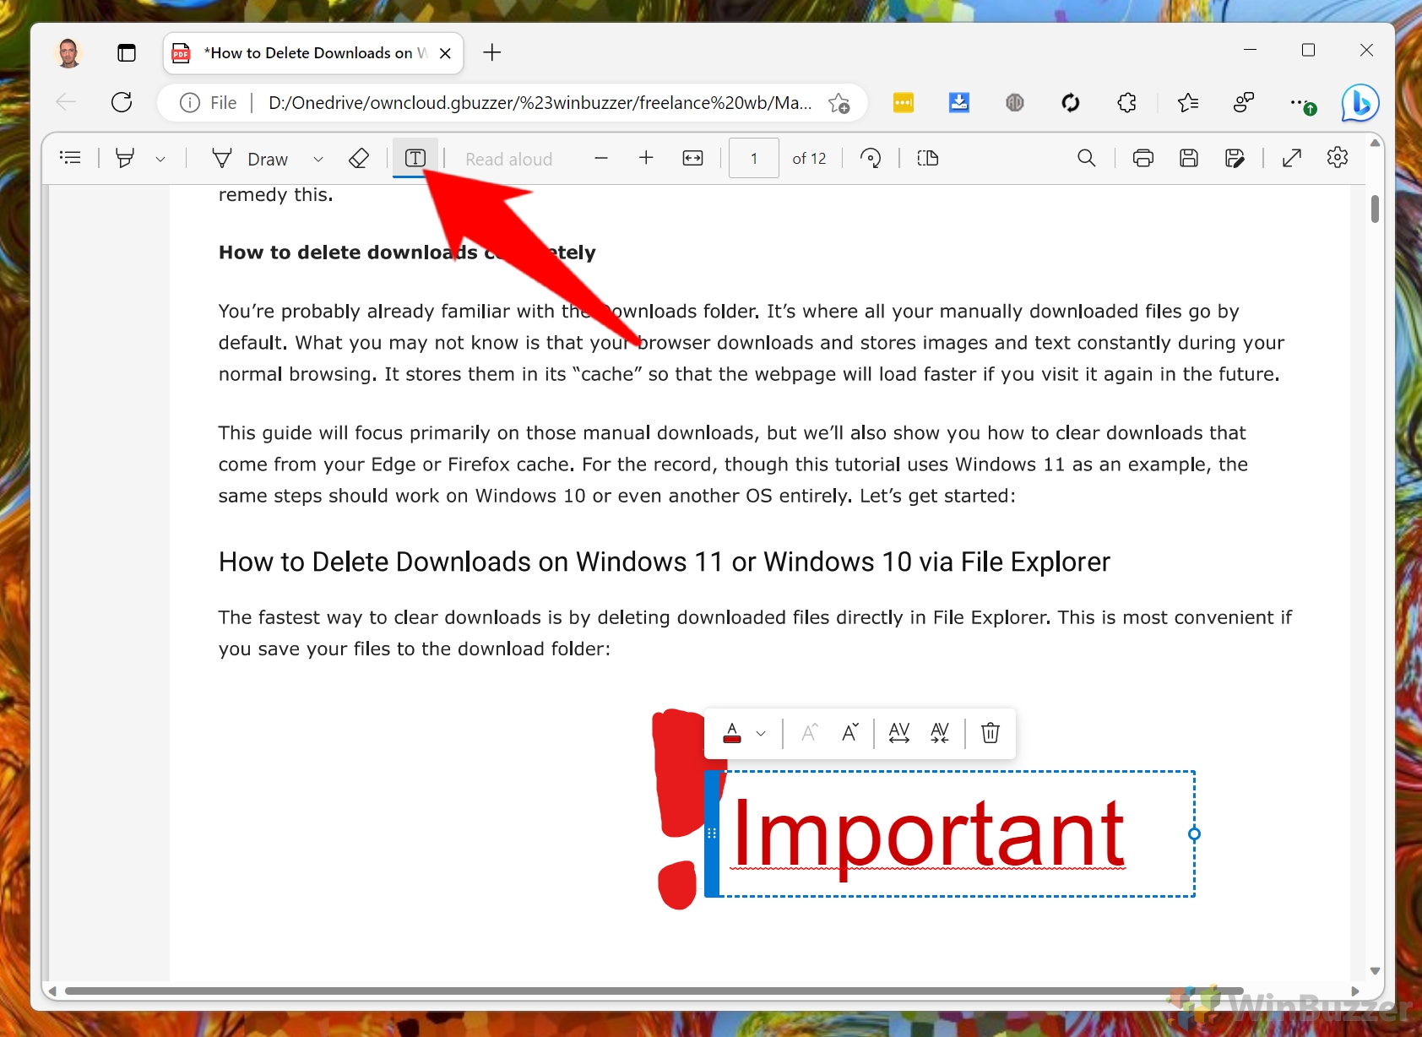Print the PDF document
The image size is (1422, 1037).
click(1142, 158)
